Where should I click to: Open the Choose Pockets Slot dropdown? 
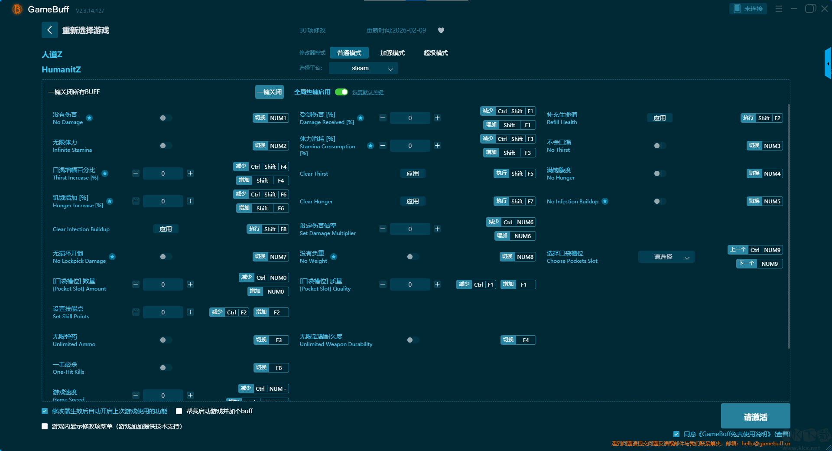666,257
